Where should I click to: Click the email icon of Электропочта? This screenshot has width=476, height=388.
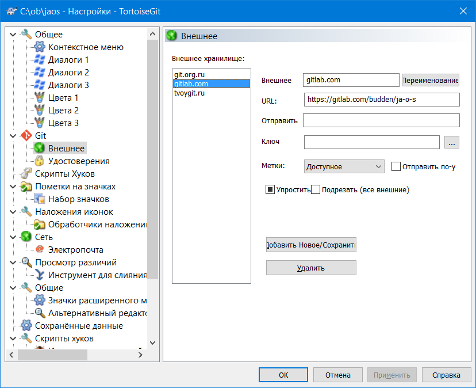point(40,250)
